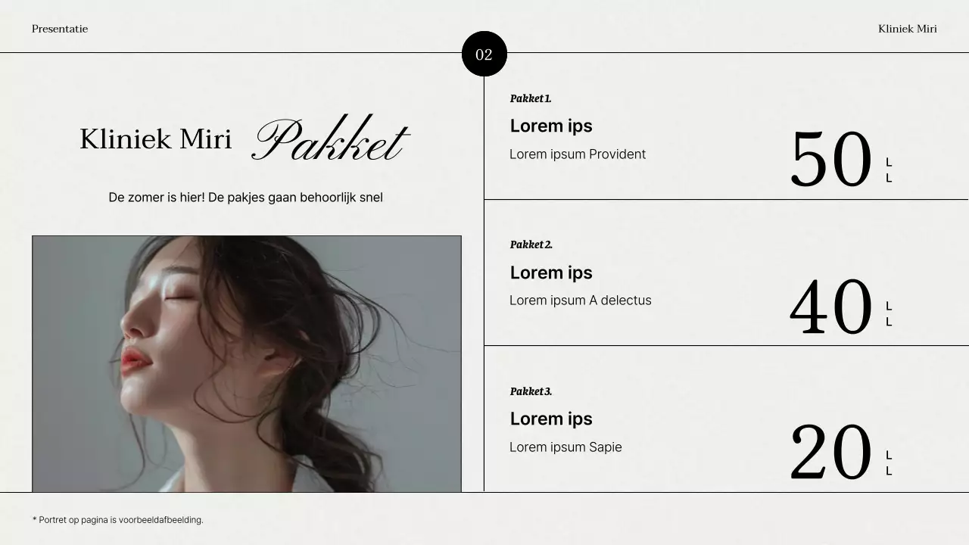Viewport: 969px width, 545px height.
Task: Click the Kliniek Miri header label
Action: (x=908, y=29)
